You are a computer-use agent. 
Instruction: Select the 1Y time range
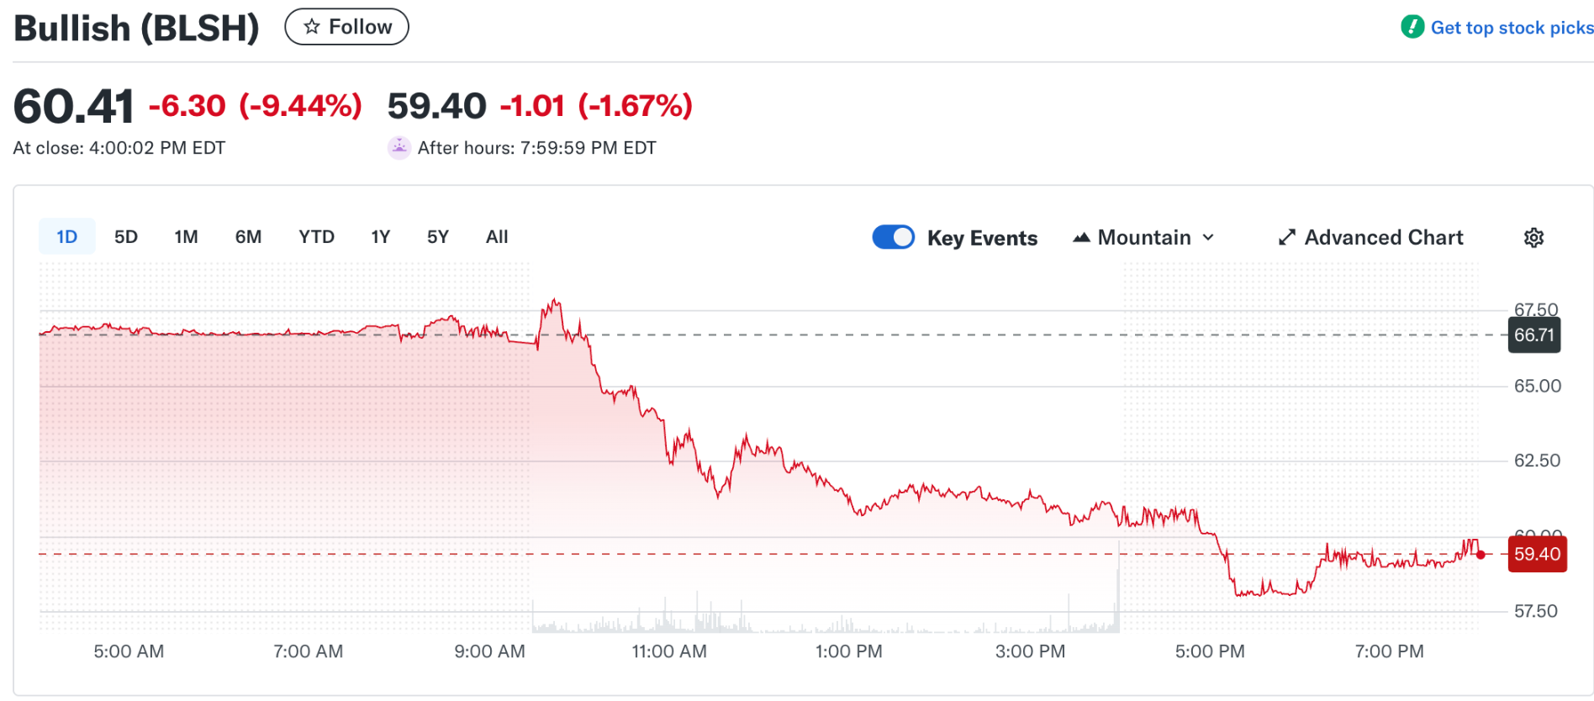pyautogui.click(x=380, y=237)
